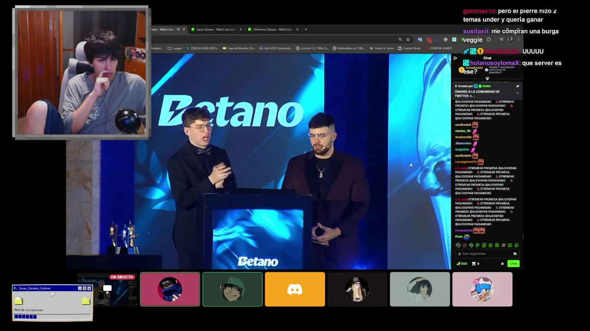Screen dimensions: 590x331
Task: Mute the audio of the first browser tab
Action: tap(178, 29)
